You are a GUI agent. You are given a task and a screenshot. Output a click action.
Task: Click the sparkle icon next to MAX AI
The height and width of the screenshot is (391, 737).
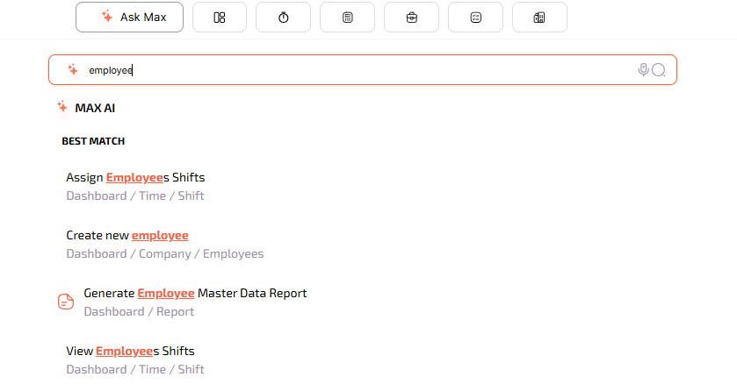point(62,107)
